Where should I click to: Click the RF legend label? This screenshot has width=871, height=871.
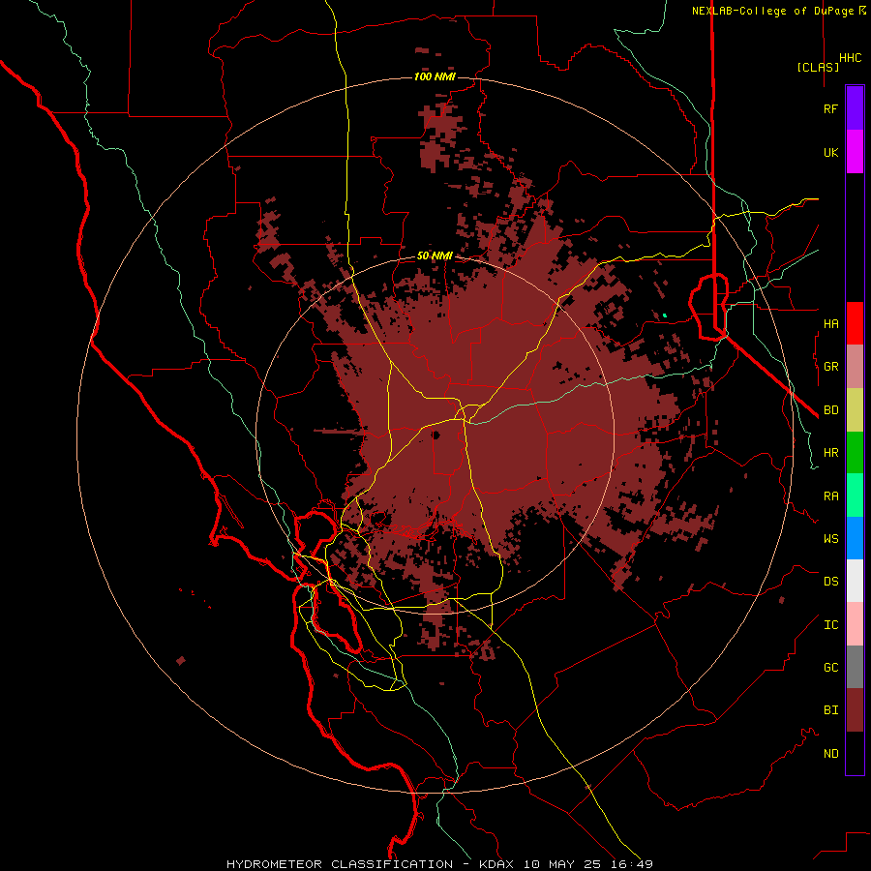[830, 108]
